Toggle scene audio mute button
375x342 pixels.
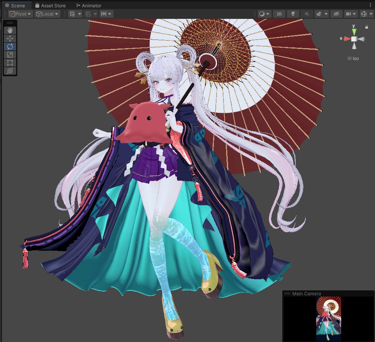point(307,14)
